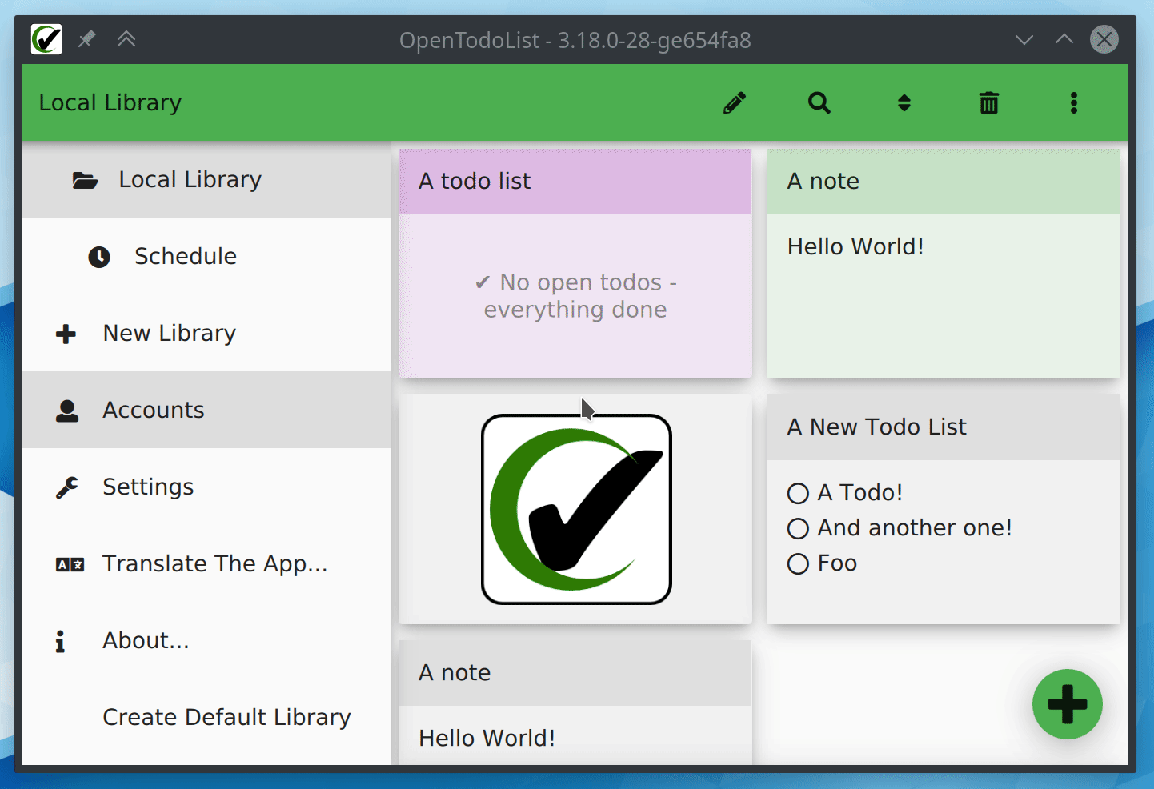Screen dimensions: 1154x789
Task: Open Schedule via its clock icon
Action: (x=99, y=257)
